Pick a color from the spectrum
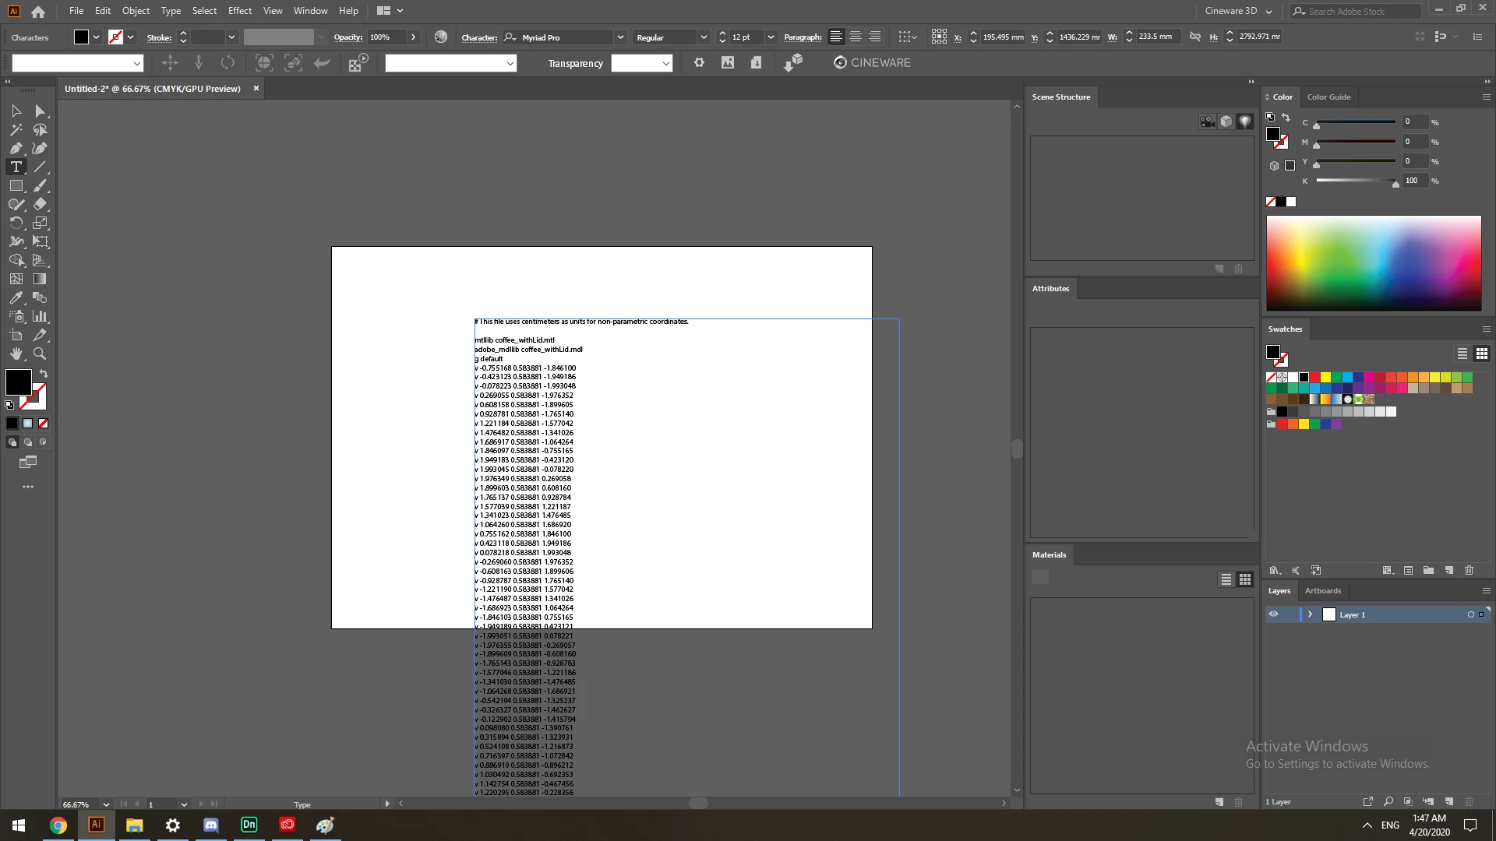1496x841 pixels. (1373, 263)
